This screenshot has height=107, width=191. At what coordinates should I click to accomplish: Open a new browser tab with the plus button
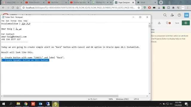[x=161, y=2]
